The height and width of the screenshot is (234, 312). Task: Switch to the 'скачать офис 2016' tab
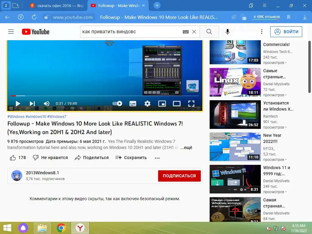tap(57, 5)
